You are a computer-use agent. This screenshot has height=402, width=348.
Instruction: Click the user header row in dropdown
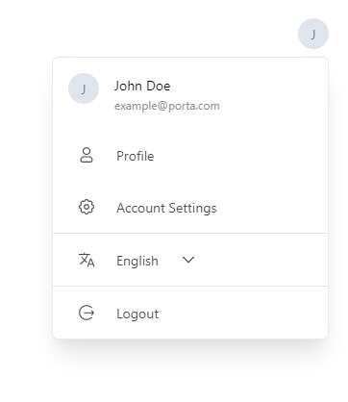(190, 93)
